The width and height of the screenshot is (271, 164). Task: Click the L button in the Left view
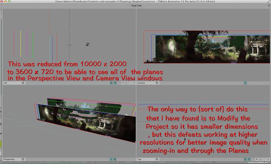click(x=126, y=83)
